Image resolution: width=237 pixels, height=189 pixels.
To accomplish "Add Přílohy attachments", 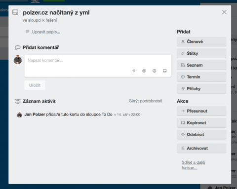I will (x=201, y=89).
